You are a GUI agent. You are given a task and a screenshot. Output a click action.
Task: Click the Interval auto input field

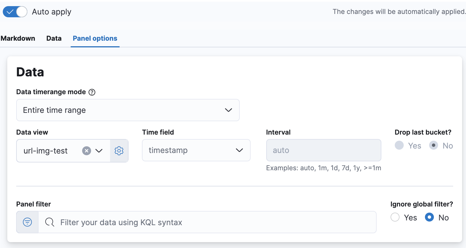tap(324, 150)
